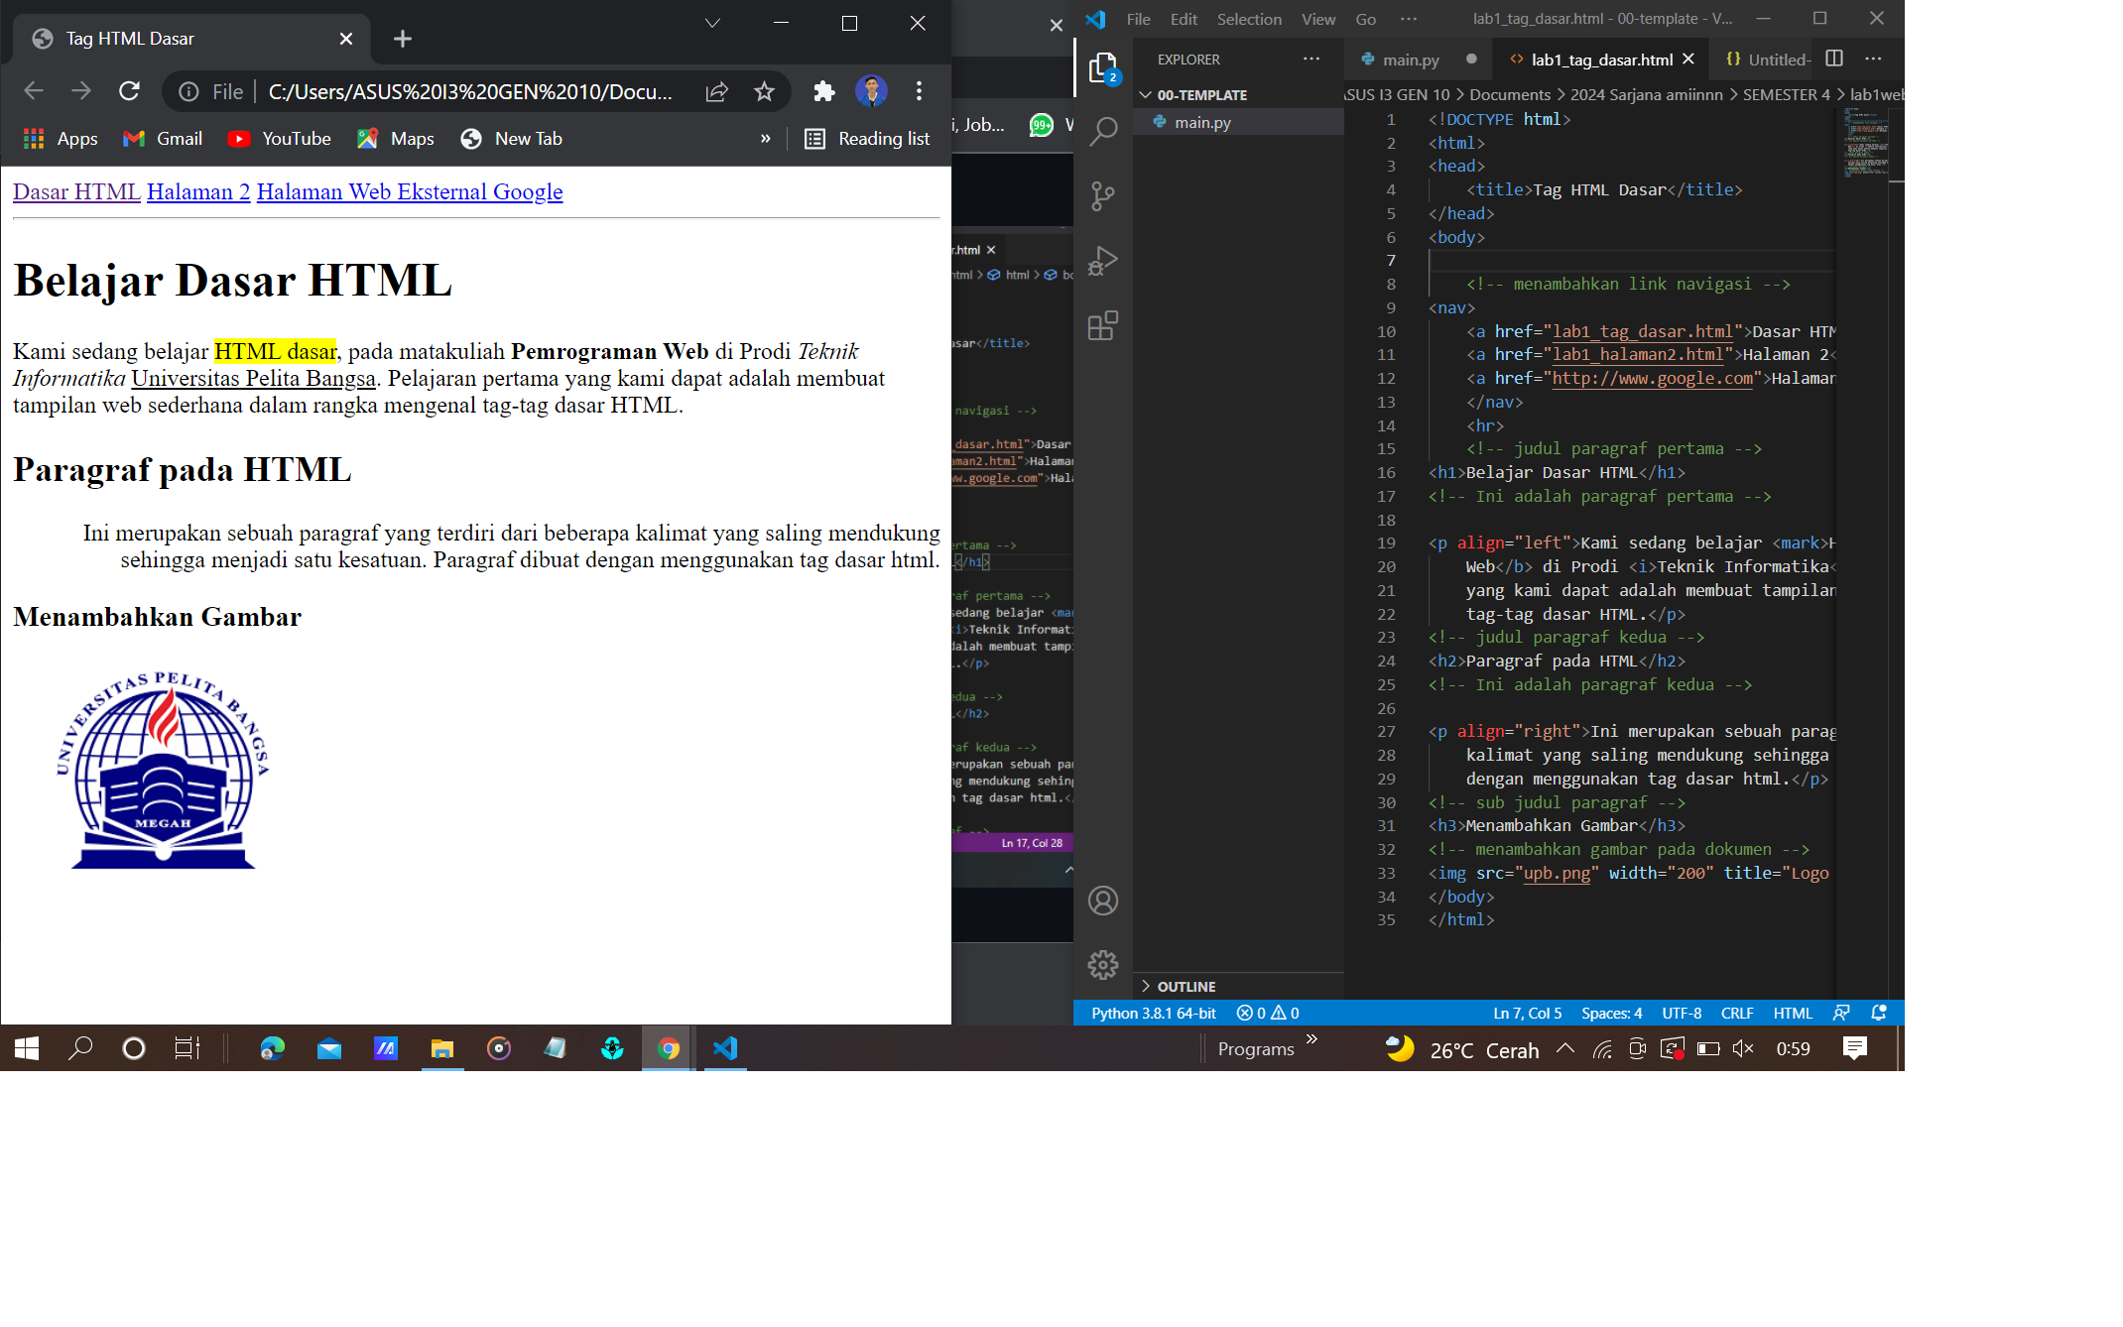
Task: Open the Source Control view
Action: coord(1102,195)
